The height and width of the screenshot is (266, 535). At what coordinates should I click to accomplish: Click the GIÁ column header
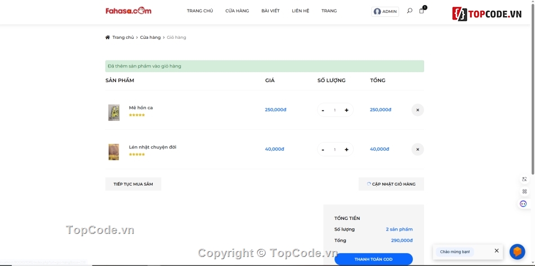pos(270,81)
